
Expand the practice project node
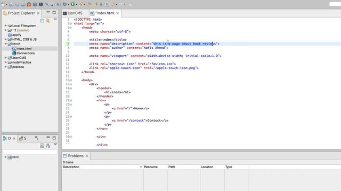pyautogui.click(x=5, y=67)
